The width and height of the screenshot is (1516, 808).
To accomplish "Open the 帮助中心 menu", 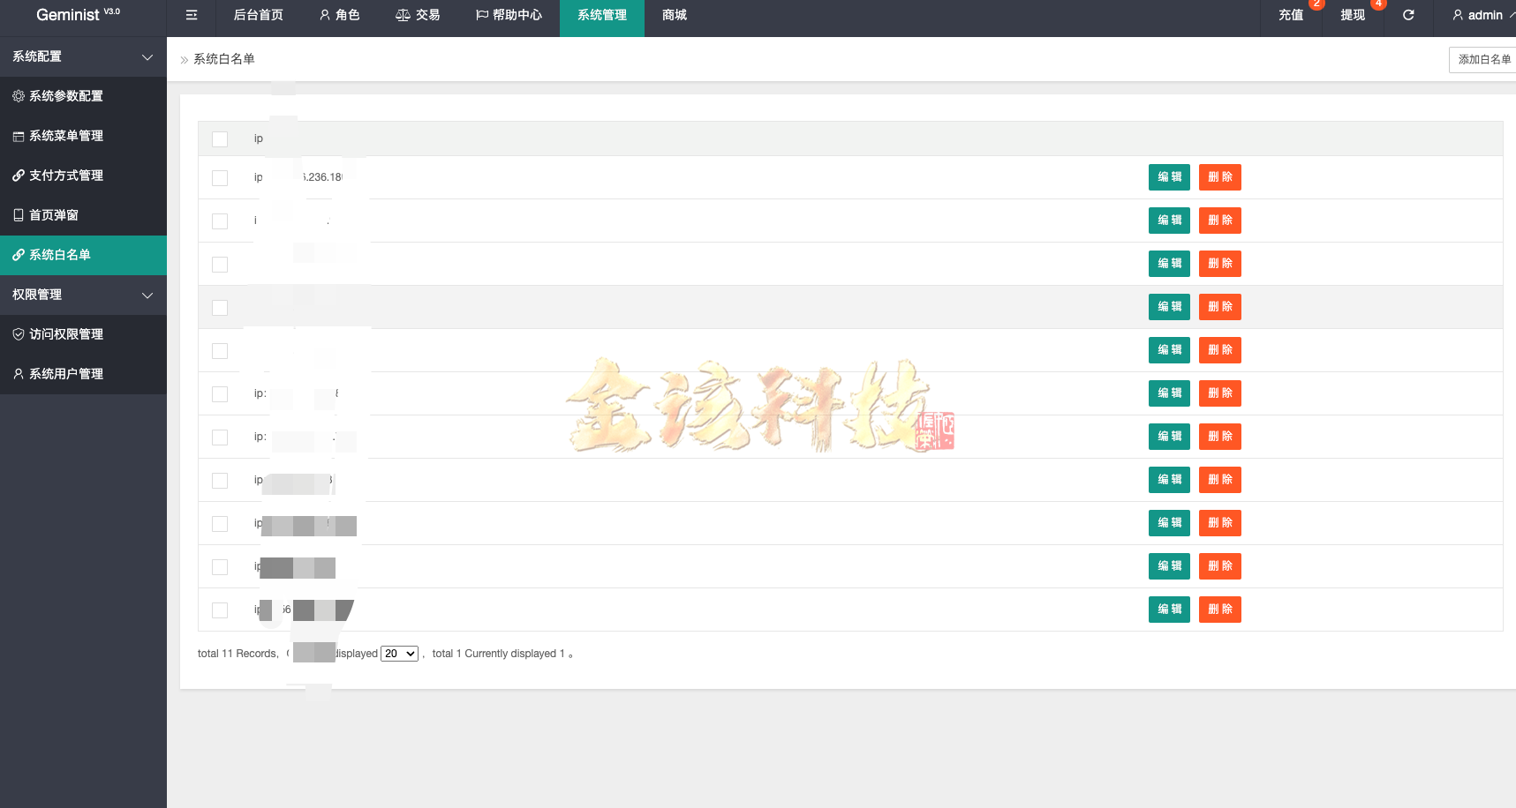I will click(x=509, y=15).
